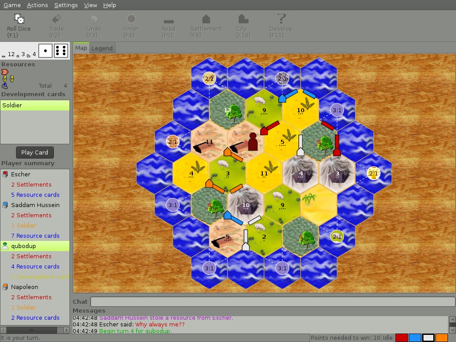Open the Actions menu
This screenshot has width=456, height=342.
pyautogui.click(x=37, y=5)
